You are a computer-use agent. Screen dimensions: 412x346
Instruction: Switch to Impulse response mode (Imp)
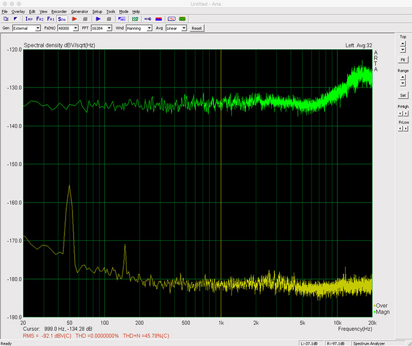(x=29, y=19)
